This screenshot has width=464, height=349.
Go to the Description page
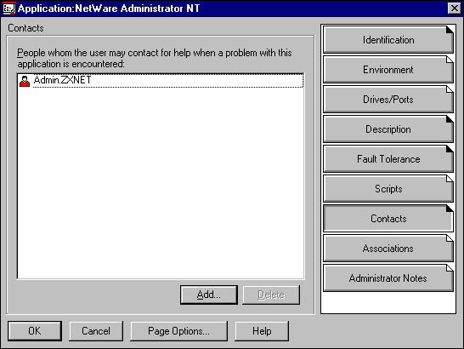coord(388,129)
